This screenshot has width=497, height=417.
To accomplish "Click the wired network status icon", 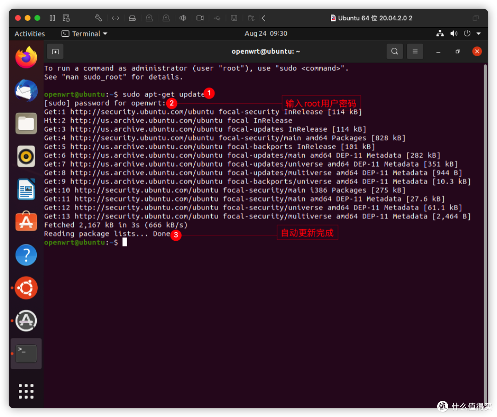I will tap(440, 34).
